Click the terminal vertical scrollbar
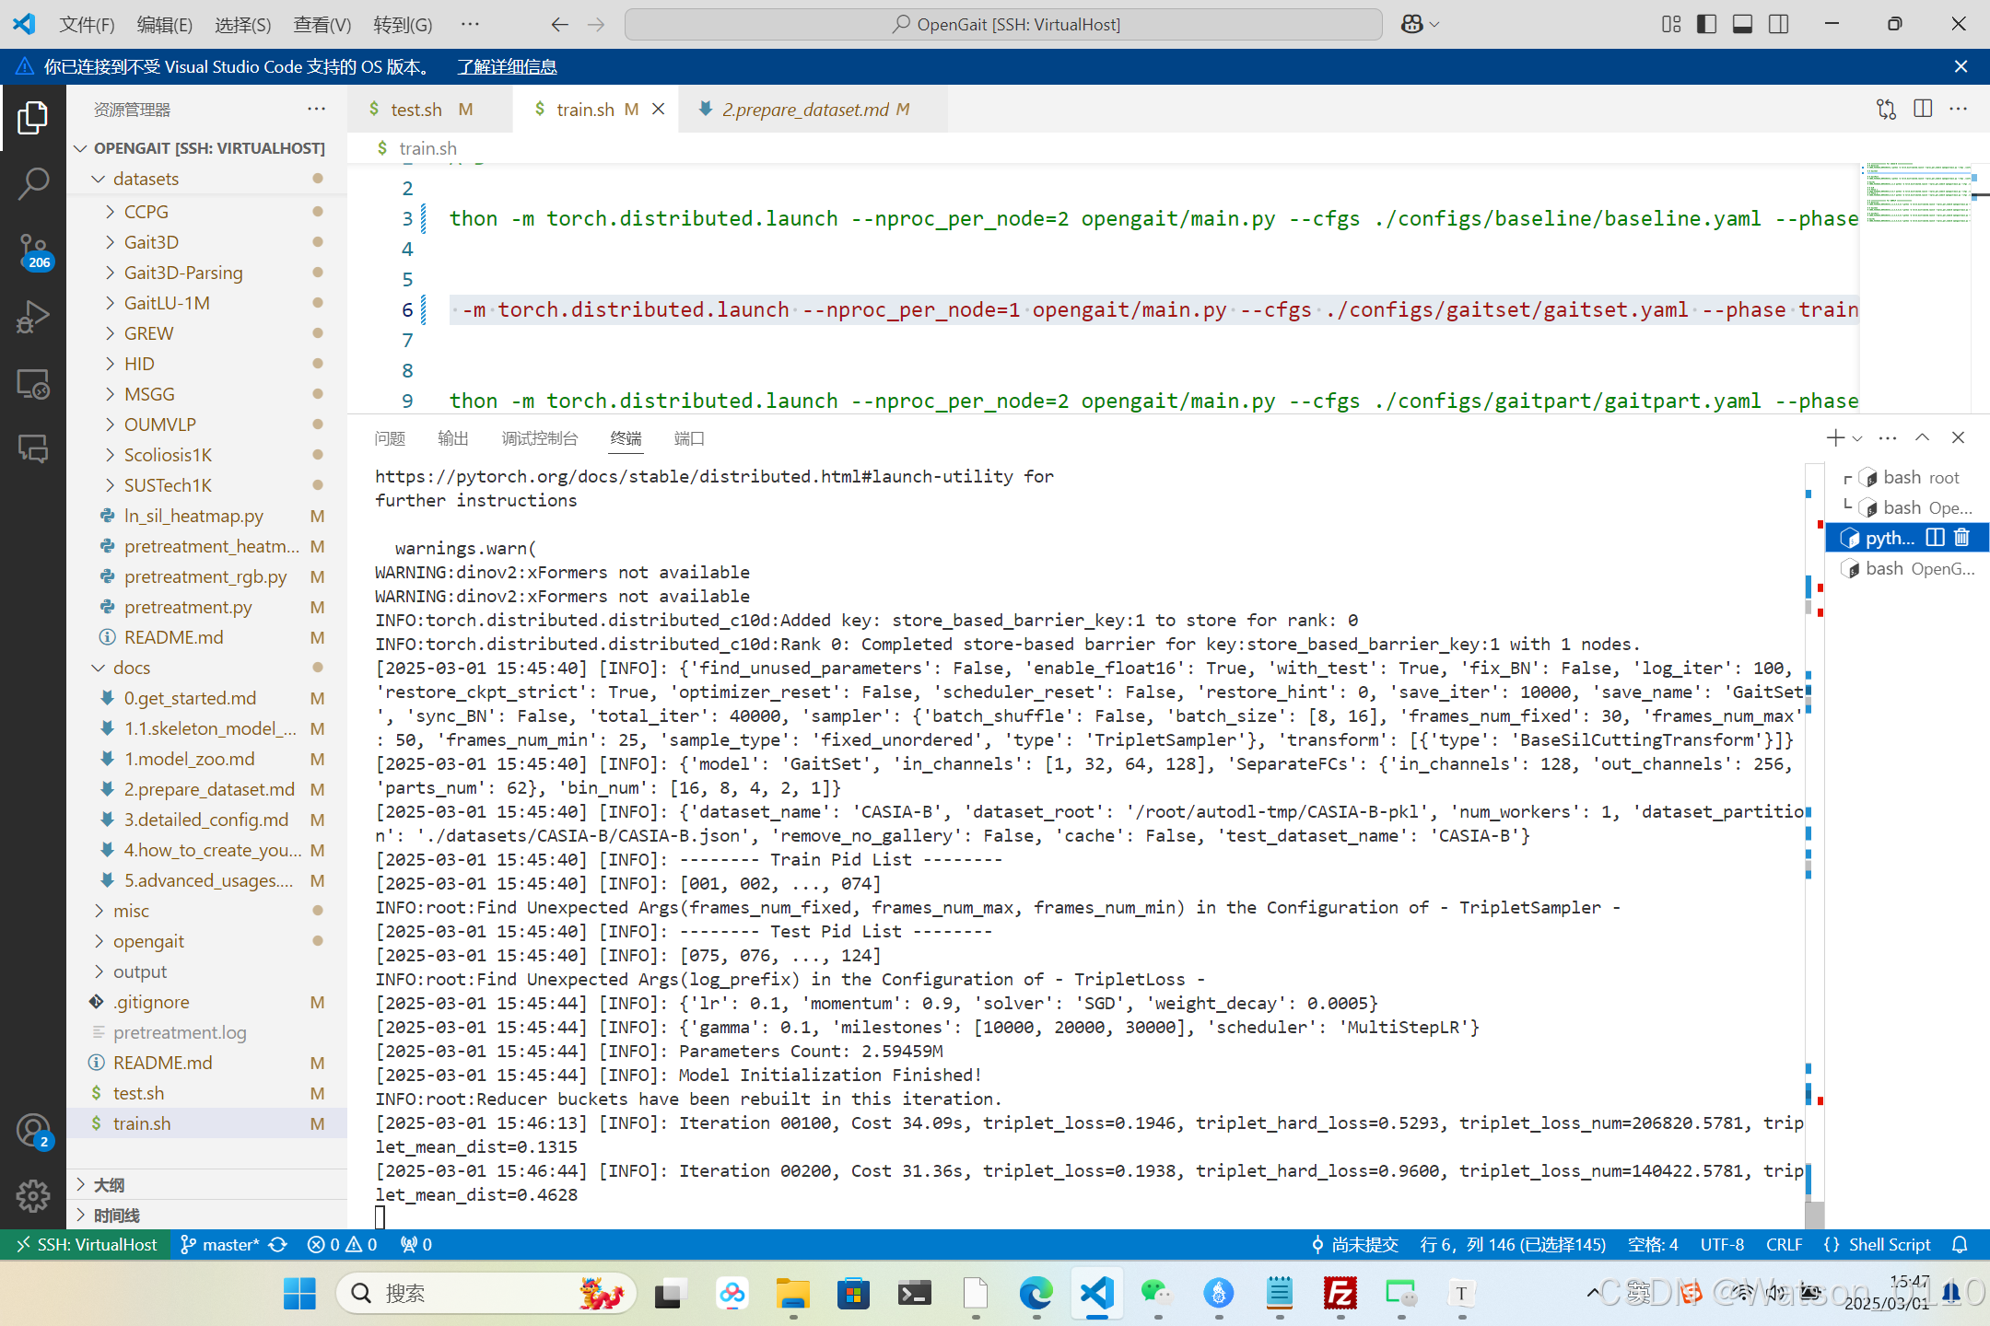 point(1813,1214)
